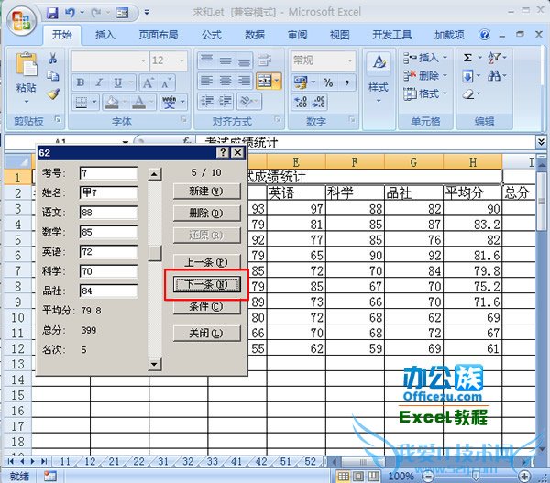This screenshot has width=550, height=483.
Task: Switch to the 页面布局 ribbon tab
Action: (x=159, y=35)
